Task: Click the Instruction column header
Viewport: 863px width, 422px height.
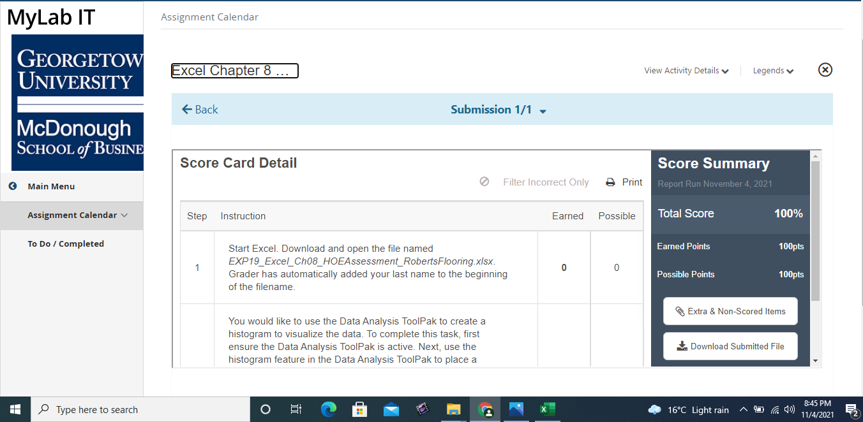Action: pos(243,216)
